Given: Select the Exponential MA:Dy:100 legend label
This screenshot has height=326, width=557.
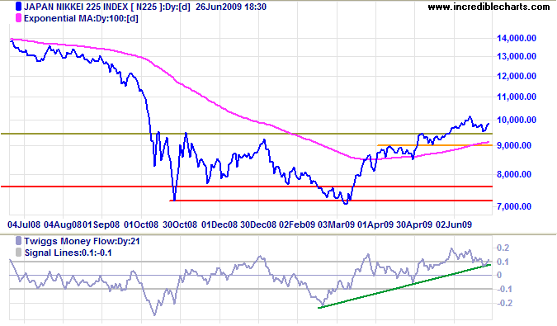Looking at the screenshot, I should tap(81, 18).
